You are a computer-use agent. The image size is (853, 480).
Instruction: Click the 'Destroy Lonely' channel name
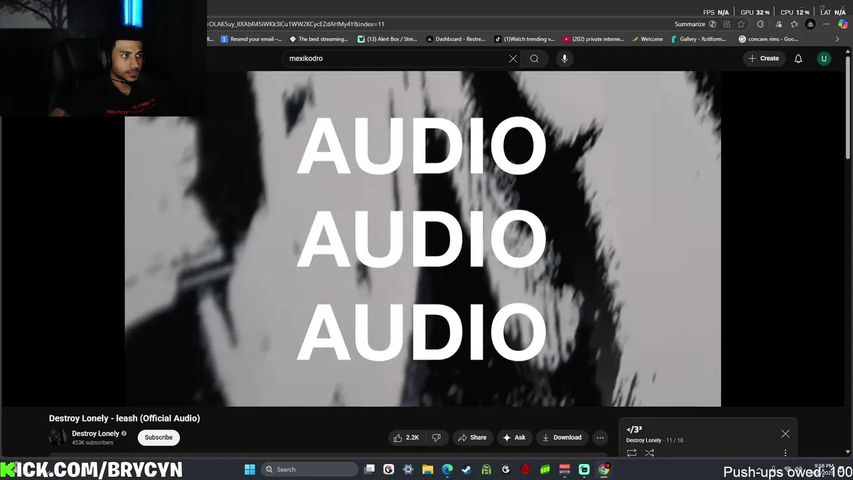pyautogui.click(x=95, y=433)
